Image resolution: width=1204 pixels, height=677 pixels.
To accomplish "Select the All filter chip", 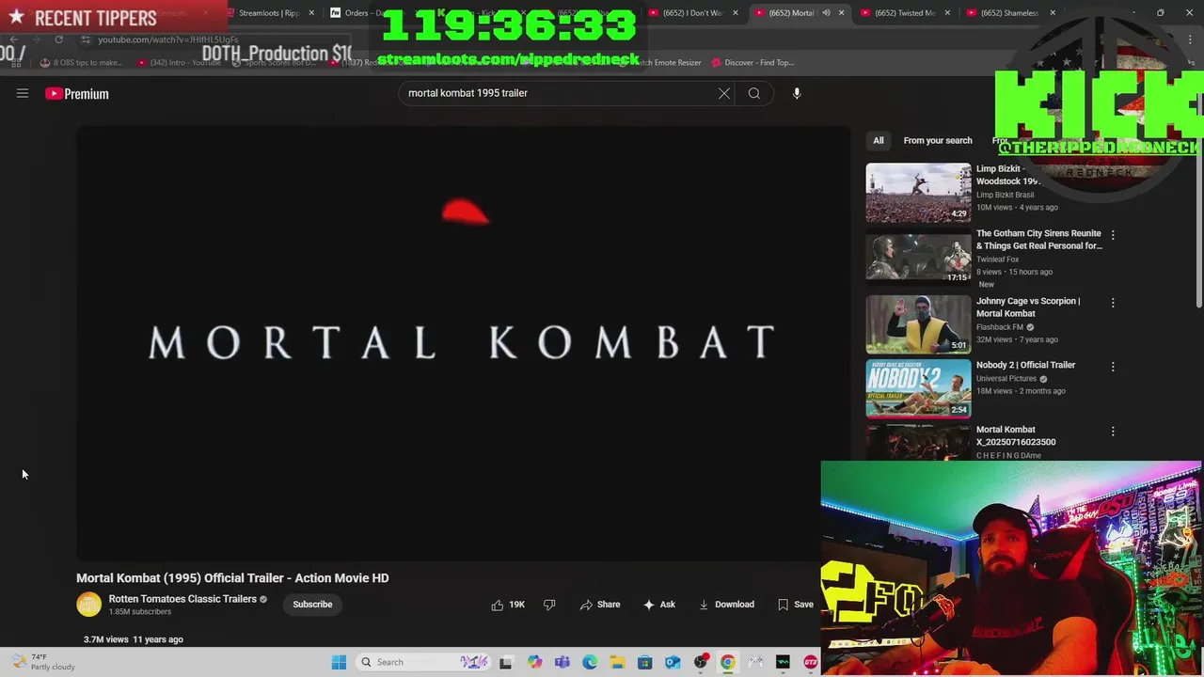I will point(879,140).
